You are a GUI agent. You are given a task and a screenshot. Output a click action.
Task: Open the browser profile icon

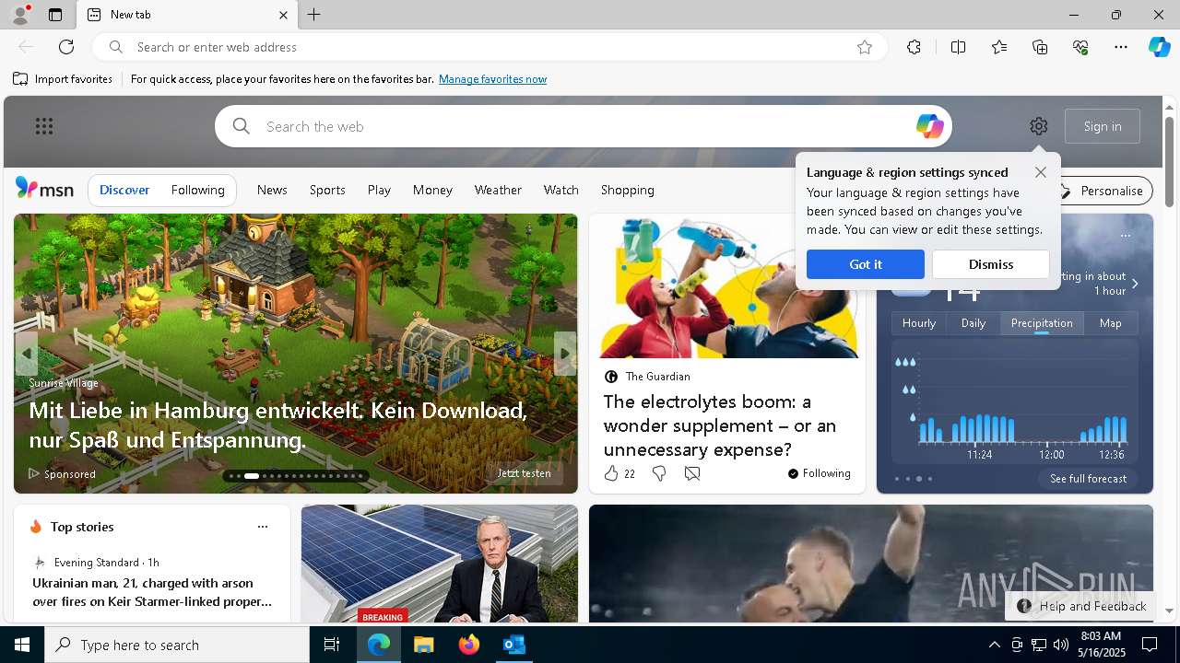coord(19,15)
